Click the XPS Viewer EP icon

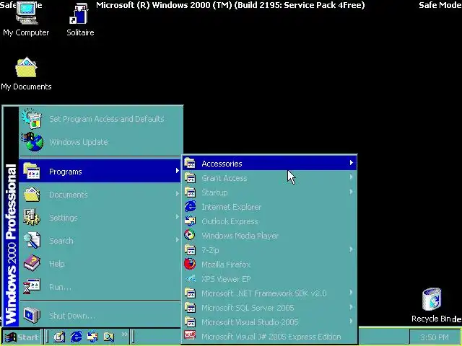pos(191,279)
